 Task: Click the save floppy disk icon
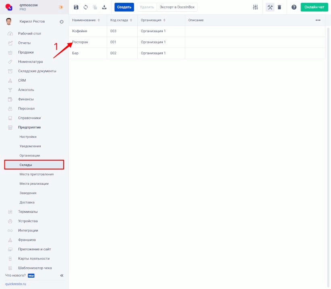76,7
